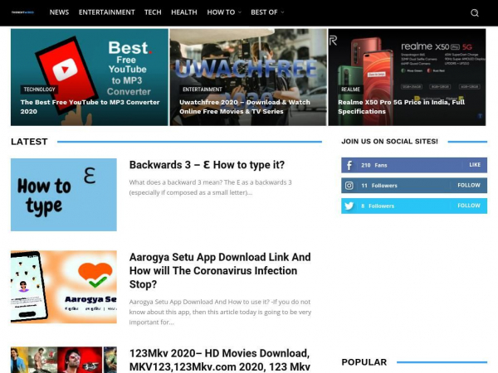
Task: Click the Aarogya Setu article thumbnail
Action: (x=64, y=287)
